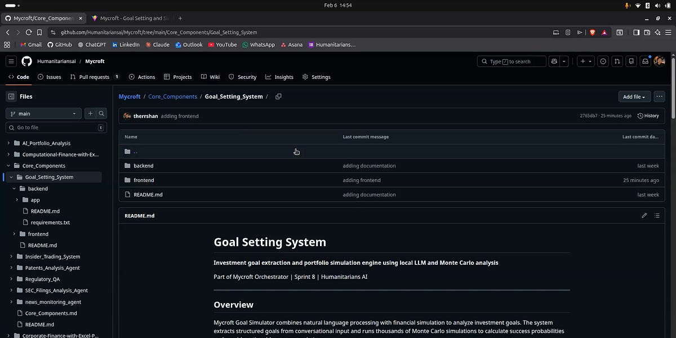Image resolution: width=676 pixels, height=338 pixels.
Task: Open the README outline list icon
Action: point(657,215)
